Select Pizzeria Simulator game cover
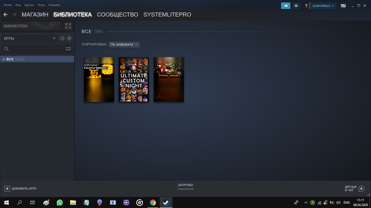 (x=99, y=80)
